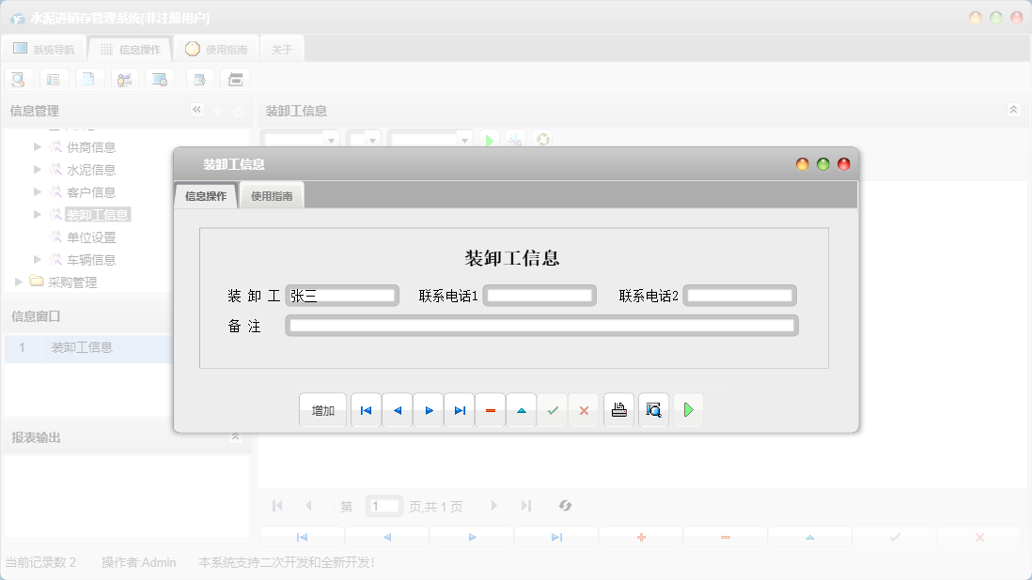Go to first record in dialog toolbar

[366, 410]
